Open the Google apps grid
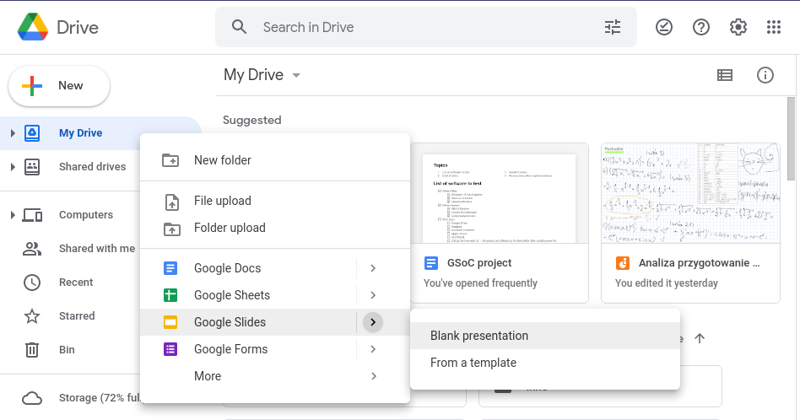The height and width of the screenshot is (420, 800). (774, 27)
